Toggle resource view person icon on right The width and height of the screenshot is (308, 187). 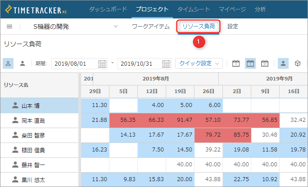tap(283, 63)
